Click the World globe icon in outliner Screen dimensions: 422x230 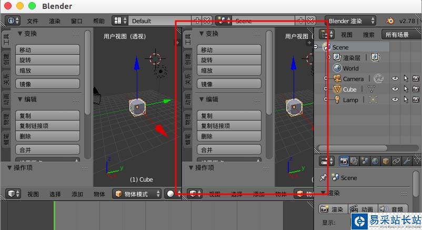[x=337, y=68]
